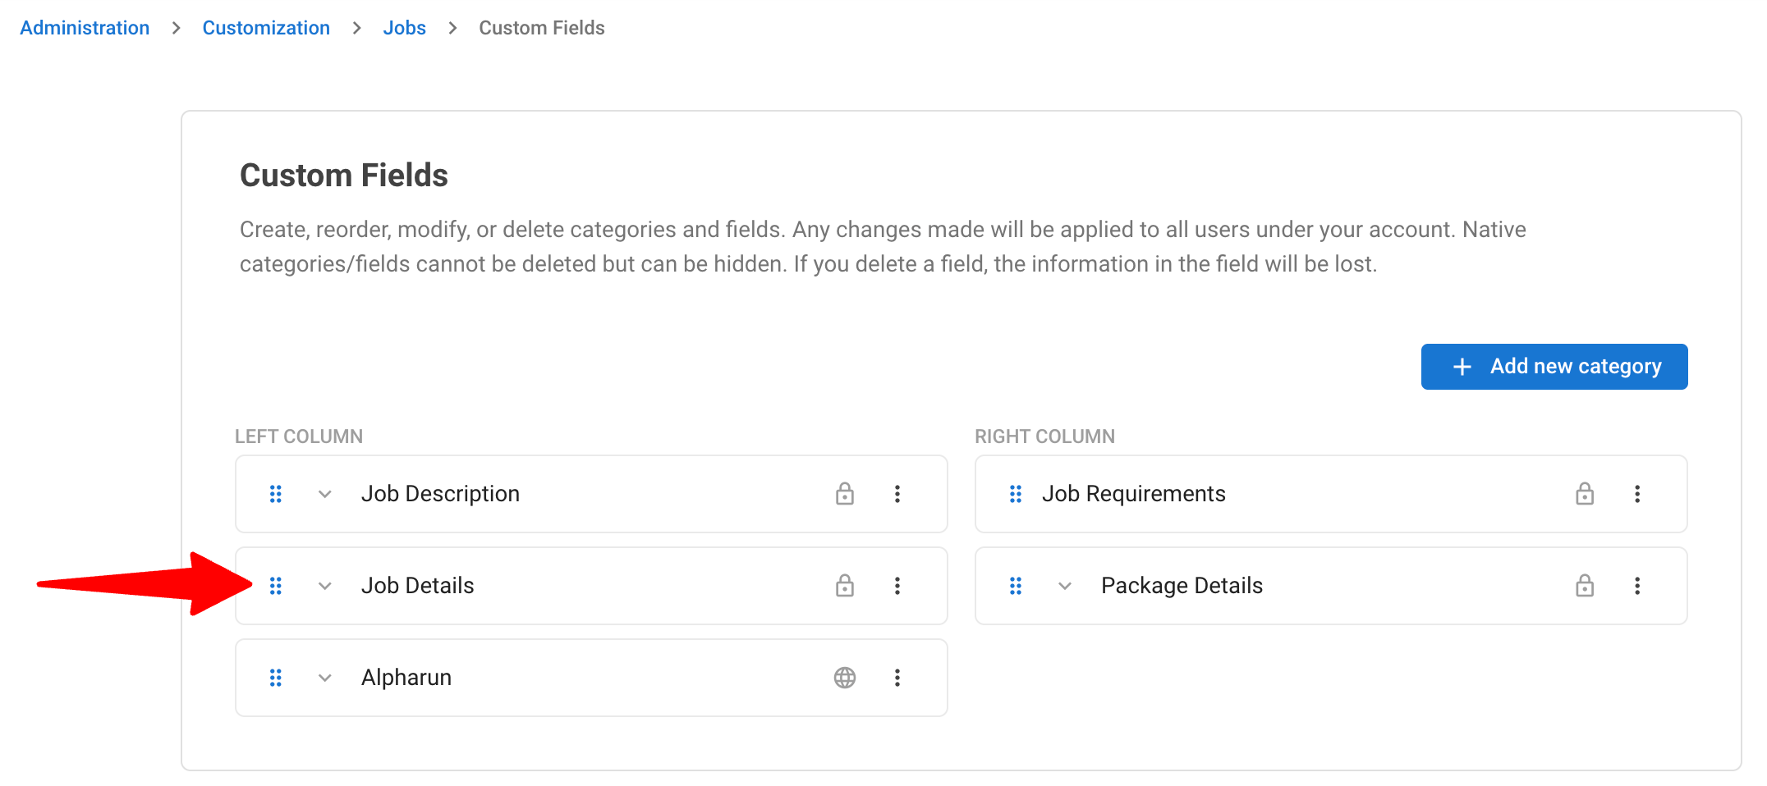
Task: Click the lock icon on Package Details
Action: tap(1585, 585)
